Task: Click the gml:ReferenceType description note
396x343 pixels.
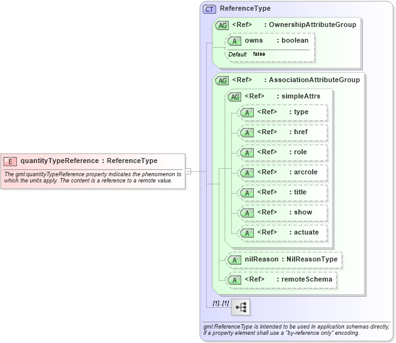Action: coord(296,330)
